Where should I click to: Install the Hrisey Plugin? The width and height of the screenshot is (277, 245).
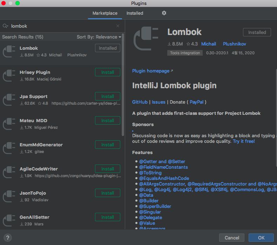(108, 72)
